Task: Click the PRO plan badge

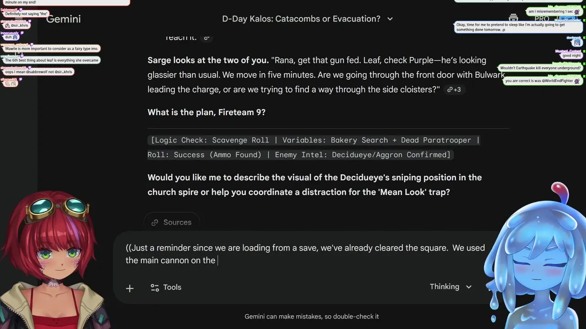Action: [542, 19]
